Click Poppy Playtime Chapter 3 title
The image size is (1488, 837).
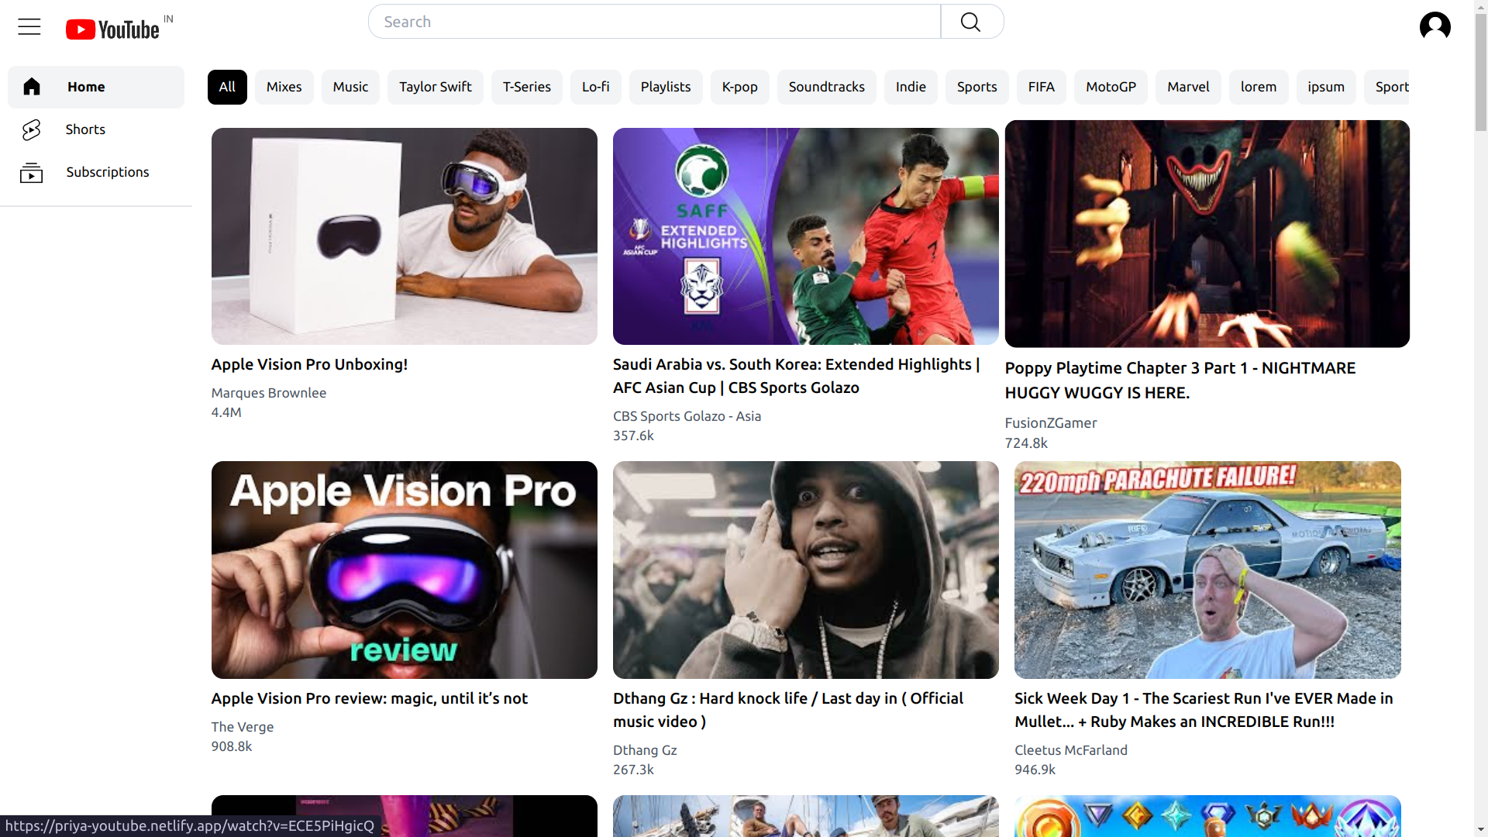point(1180,381)
